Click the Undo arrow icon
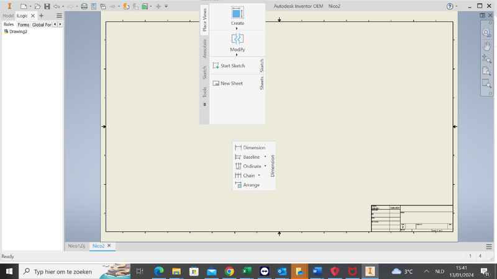 tap(57, 6)
